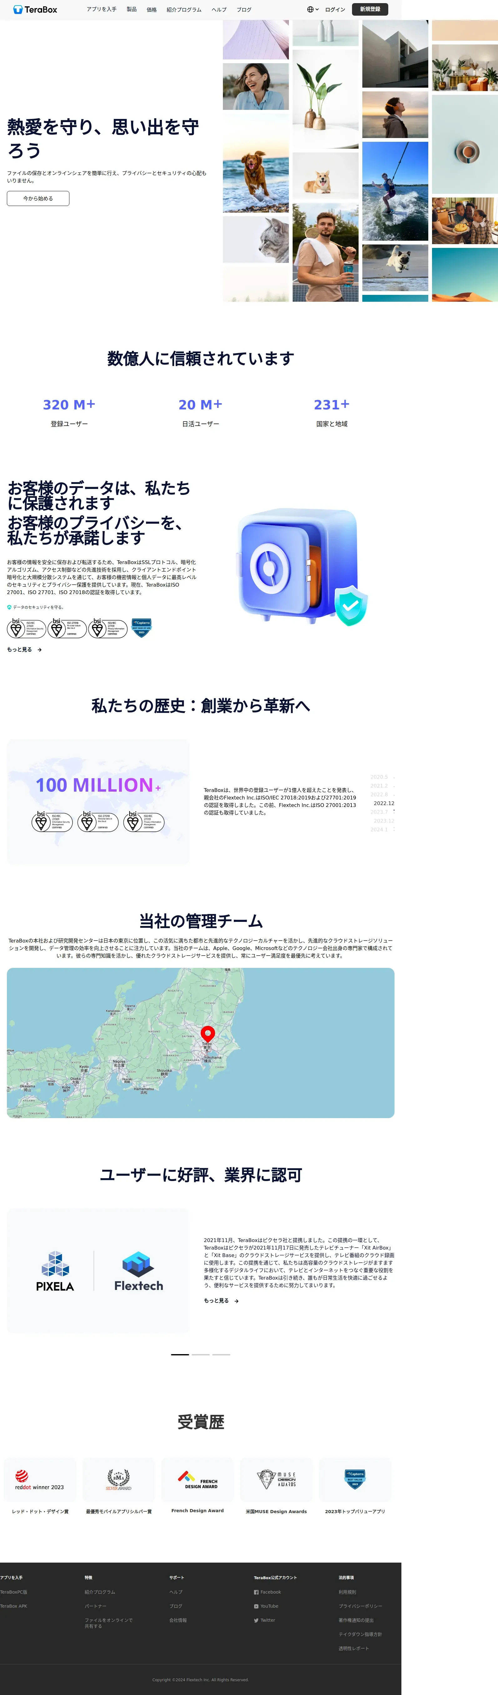This screenshot has height=1695, width=498.
Task: Click もっと見る under PIXELA partnership text
Action: 216,1301
